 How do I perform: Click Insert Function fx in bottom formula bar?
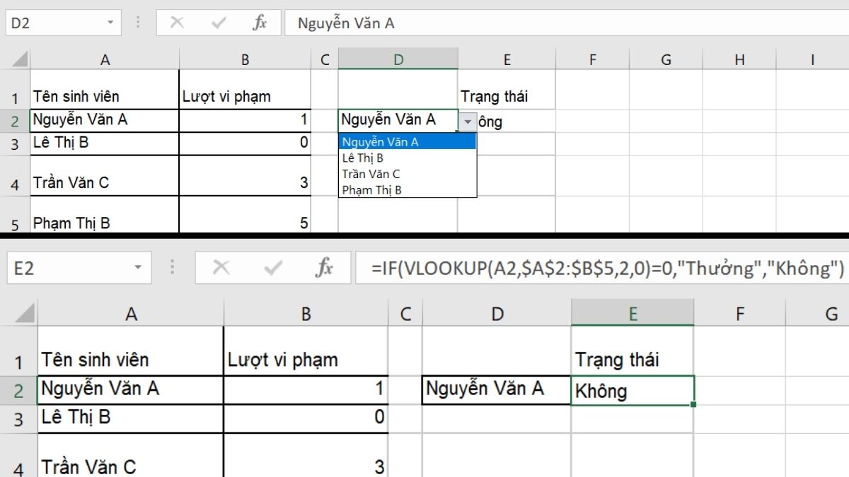point(324,268)
